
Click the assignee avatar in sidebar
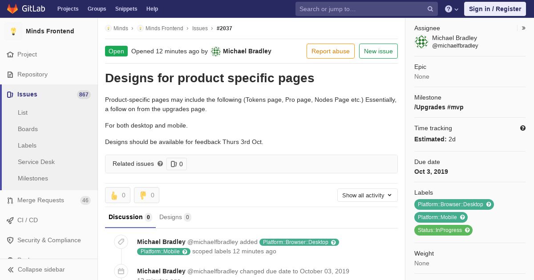coord(421,42)
